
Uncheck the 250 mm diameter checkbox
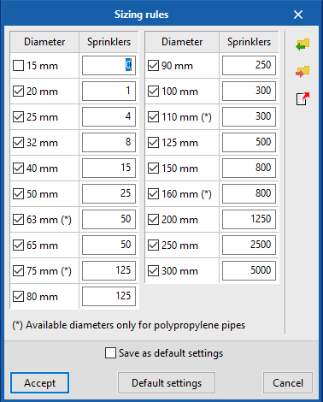(153, 245)
